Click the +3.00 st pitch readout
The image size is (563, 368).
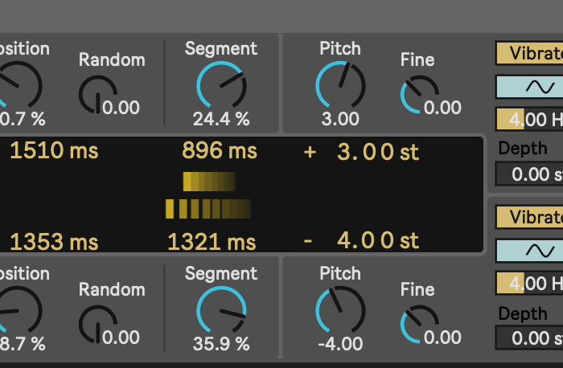pyautogui.click(x=361, y=152)
